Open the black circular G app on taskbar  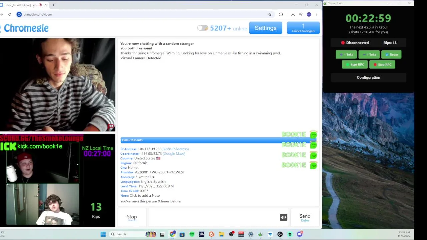(x=280, y=234)
